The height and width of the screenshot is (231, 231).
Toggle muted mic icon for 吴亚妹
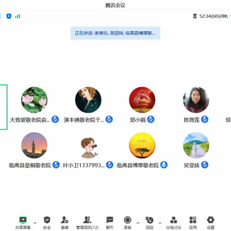tap(205, 165)
